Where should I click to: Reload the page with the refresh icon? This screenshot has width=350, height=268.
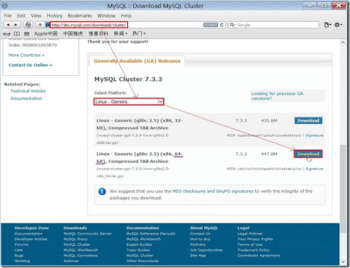[221, 25]
